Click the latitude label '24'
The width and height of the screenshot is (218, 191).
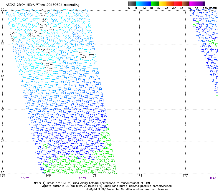(2, 109)
